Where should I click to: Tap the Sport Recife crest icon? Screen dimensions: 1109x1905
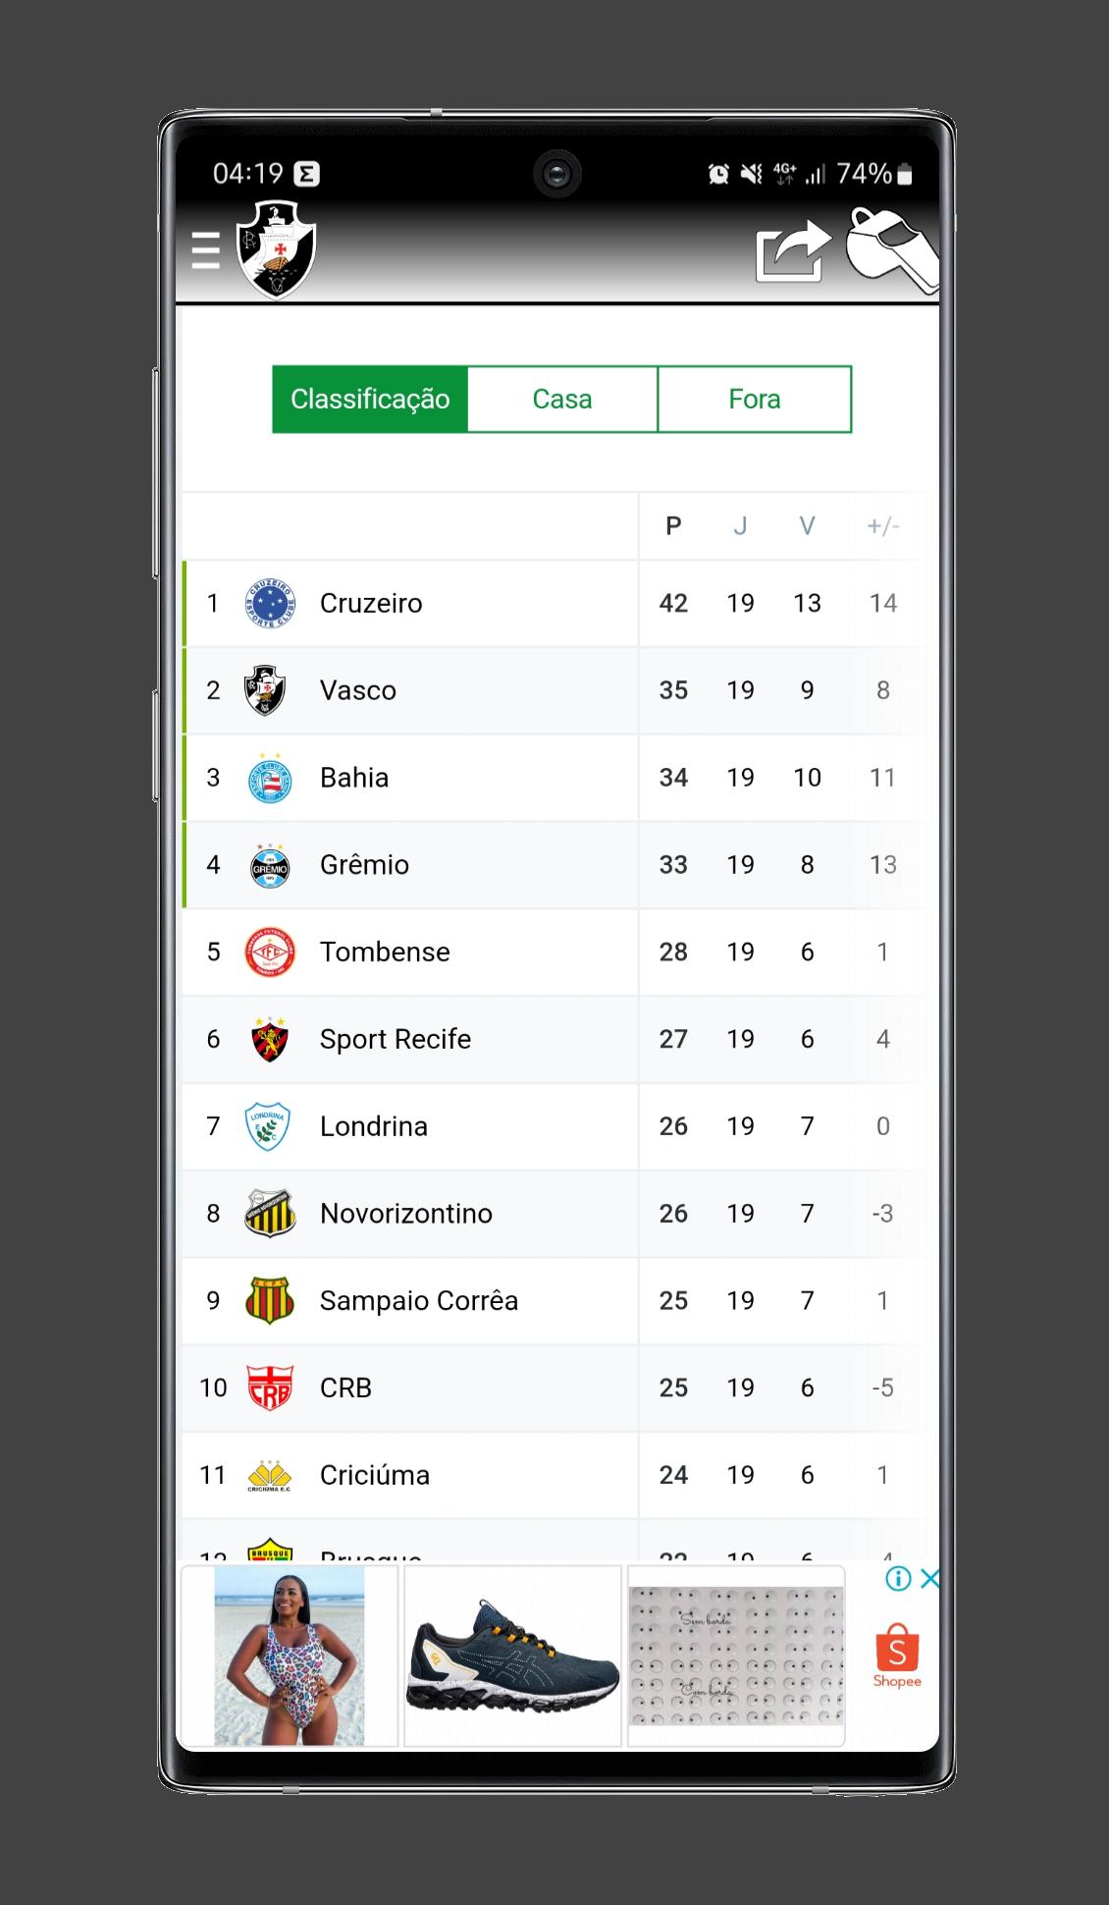[269, 1039]
